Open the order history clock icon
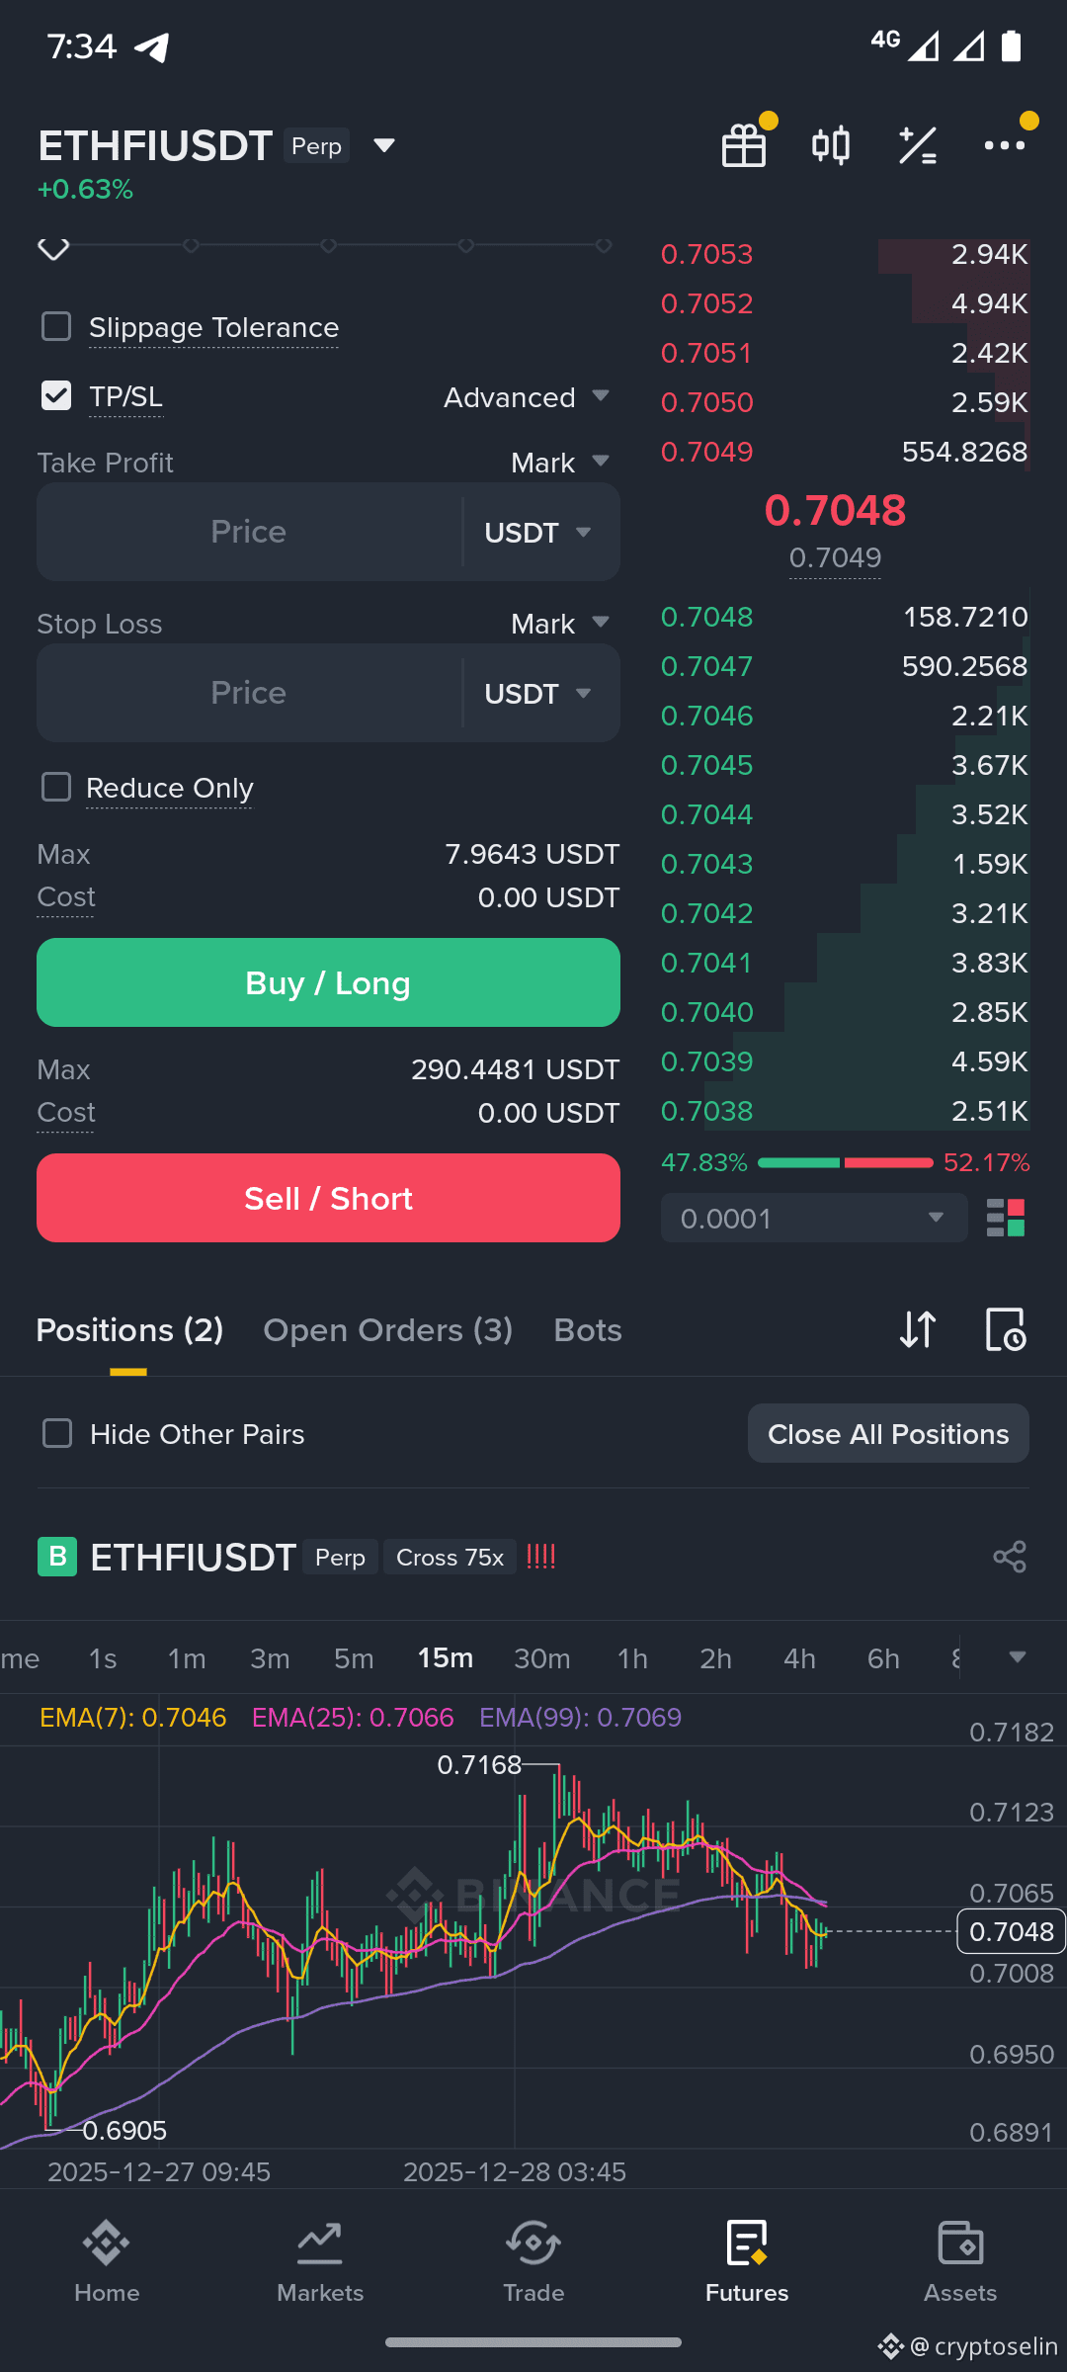1067x2372 pixels. [x=1006, y=1329]
